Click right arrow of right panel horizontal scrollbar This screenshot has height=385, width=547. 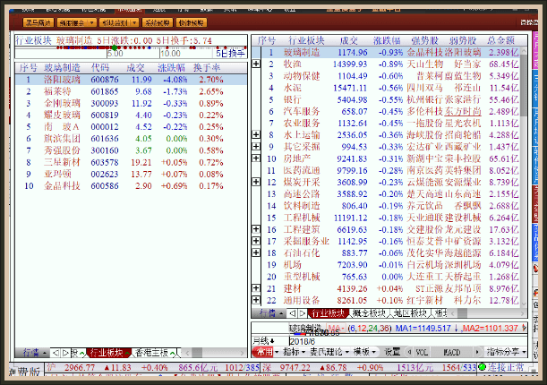coord(522,313)
